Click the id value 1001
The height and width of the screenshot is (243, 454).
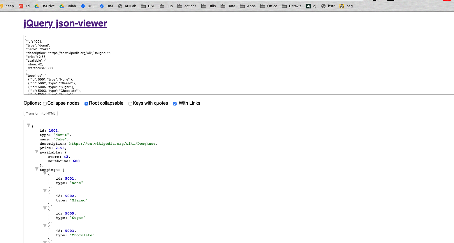(x=53, y=131)
